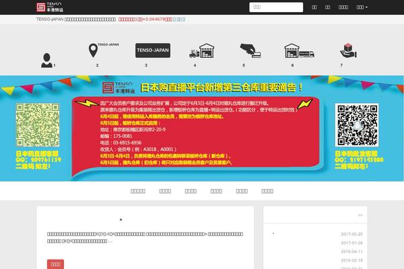Open the four-character link in the top navigation
The image size is (404, 269).
[343, 7]
